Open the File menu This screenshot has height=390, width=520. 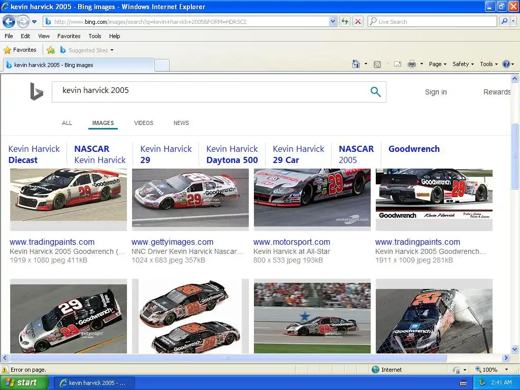[x=9, y=36]
